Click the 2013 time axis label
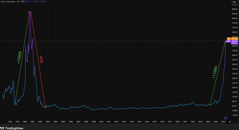The width and height of the screenshot is (239, 130). coord(124,122)
